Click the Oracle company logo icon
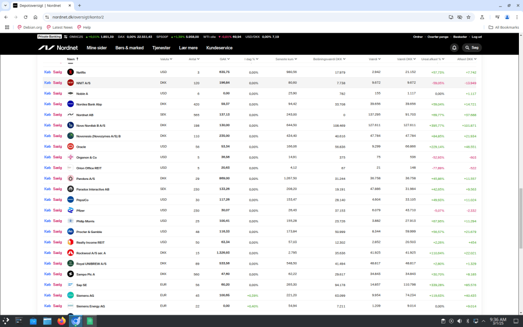The image size is (523, 327). (x=70, y=147)
